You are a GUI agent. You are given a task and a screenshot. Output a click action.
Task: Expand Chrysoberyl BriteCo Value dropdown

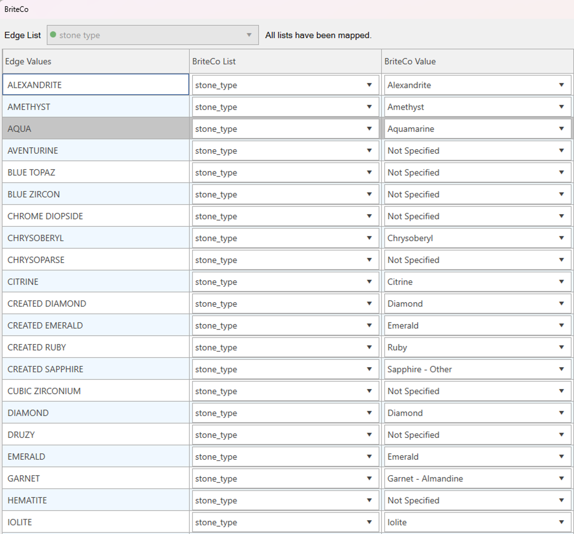[561, 238]
